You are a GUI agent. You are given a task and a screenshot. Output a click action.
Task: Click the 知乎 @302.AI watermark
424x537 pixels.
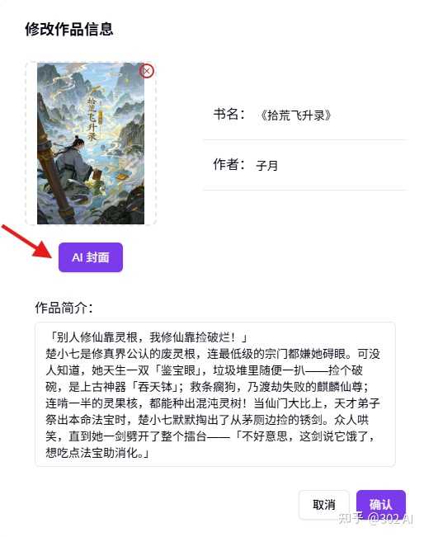[x=375, y=519]
